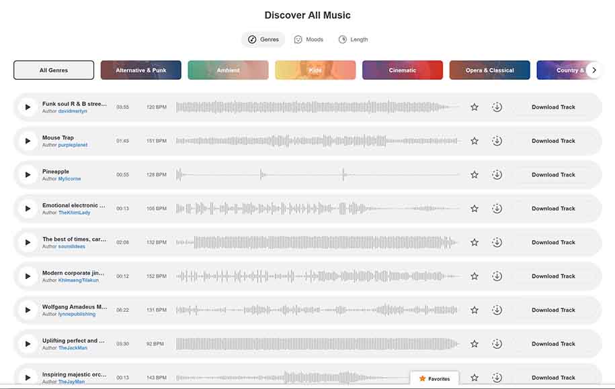Seek within Pineapple waveform
615x389 pixels.
coord(318,174)
